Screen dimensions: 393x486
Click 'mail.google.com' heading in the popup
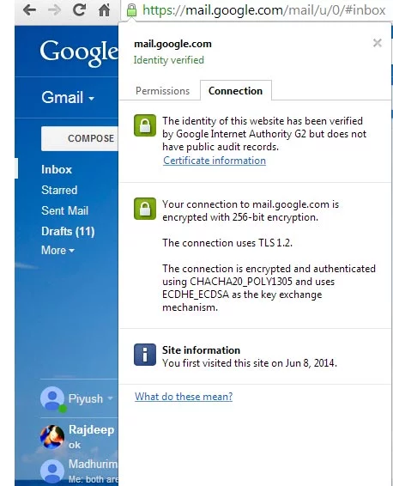[172, 44]
